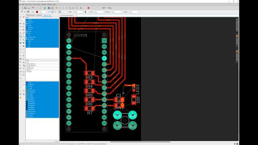Switch to the Design Manager tab
The width and height of the screenshot is (258, 145).
[x=31, y=15]
